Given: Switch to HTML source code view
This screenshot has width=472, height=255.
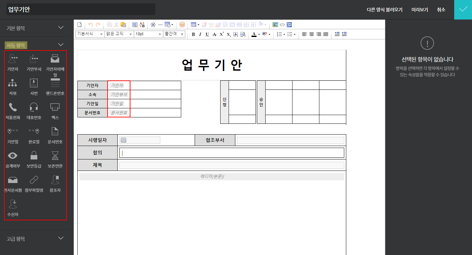Looking at the screenshot, I should click(x=282, y=25).
